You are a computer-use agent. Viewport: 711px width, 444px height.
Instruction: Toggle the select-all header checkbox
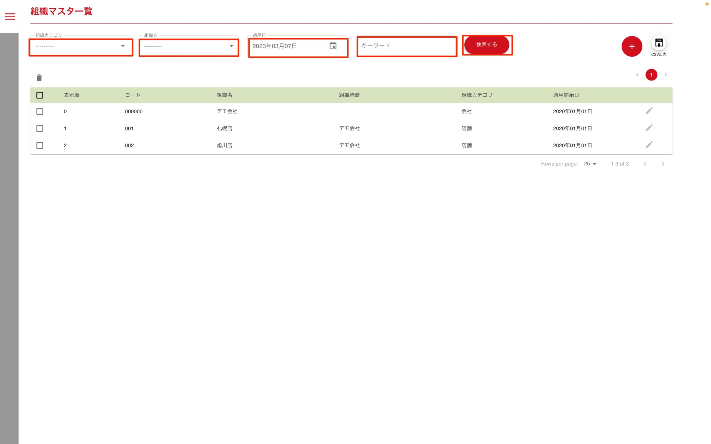coord(40,95)
